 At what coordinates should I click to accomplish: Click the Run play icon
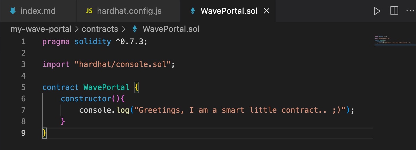(x=377, y=11)
